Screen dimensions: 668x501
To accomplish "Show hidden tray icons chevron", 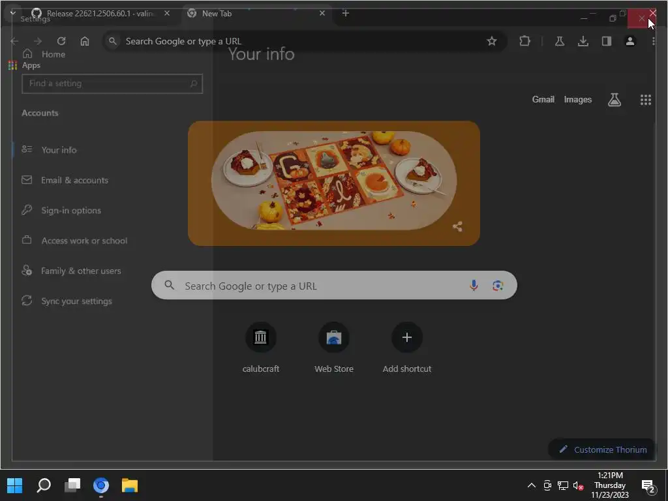I will tap(531, 485).
